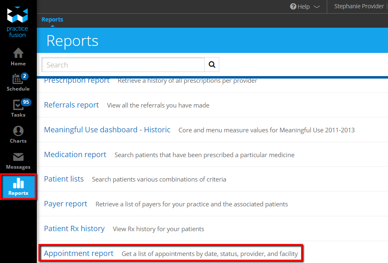Click the large Reports page heading

tap(72, 41)
